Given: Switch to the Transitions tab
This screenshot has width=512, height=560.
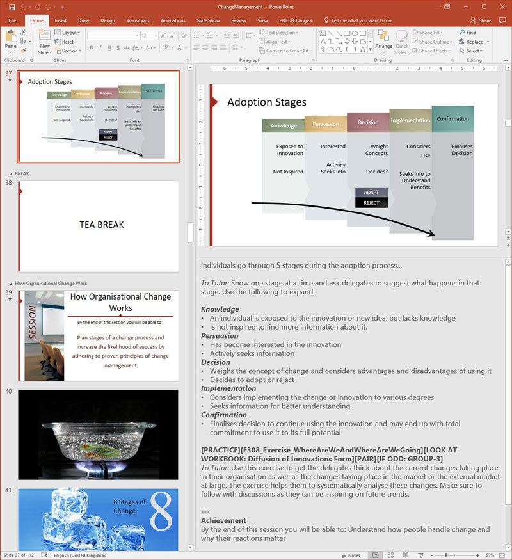Looking at the screenshot, I should [138, 20].
